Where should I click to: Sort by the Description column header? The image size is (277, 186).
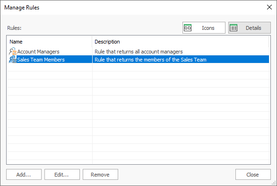[x=181, y=42]
